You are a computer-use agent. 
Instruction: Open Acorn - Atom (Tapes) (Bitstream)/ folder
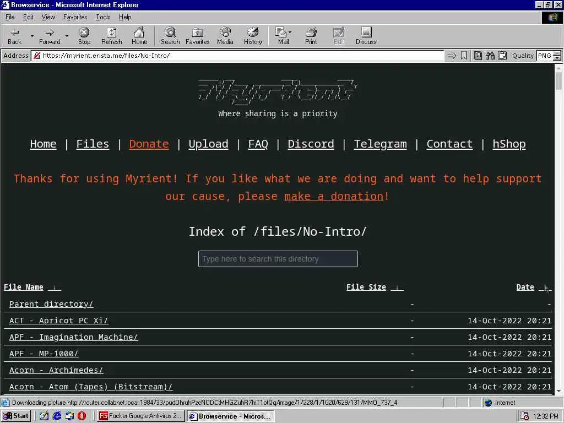click(x=91, y=387)
